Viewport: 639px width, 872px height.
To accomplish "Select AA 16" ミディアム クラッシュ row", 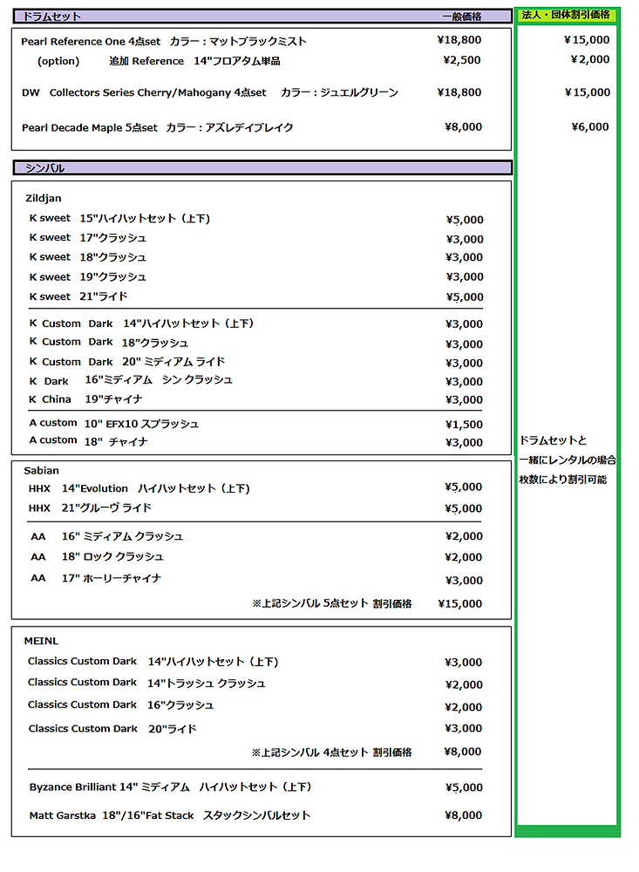I will pyautogui.click(x=106, y=536).
